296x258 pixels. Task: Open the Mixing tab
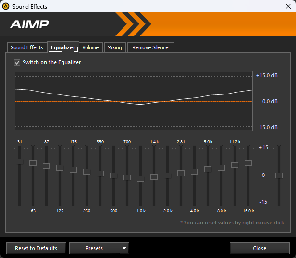point(114,47)
